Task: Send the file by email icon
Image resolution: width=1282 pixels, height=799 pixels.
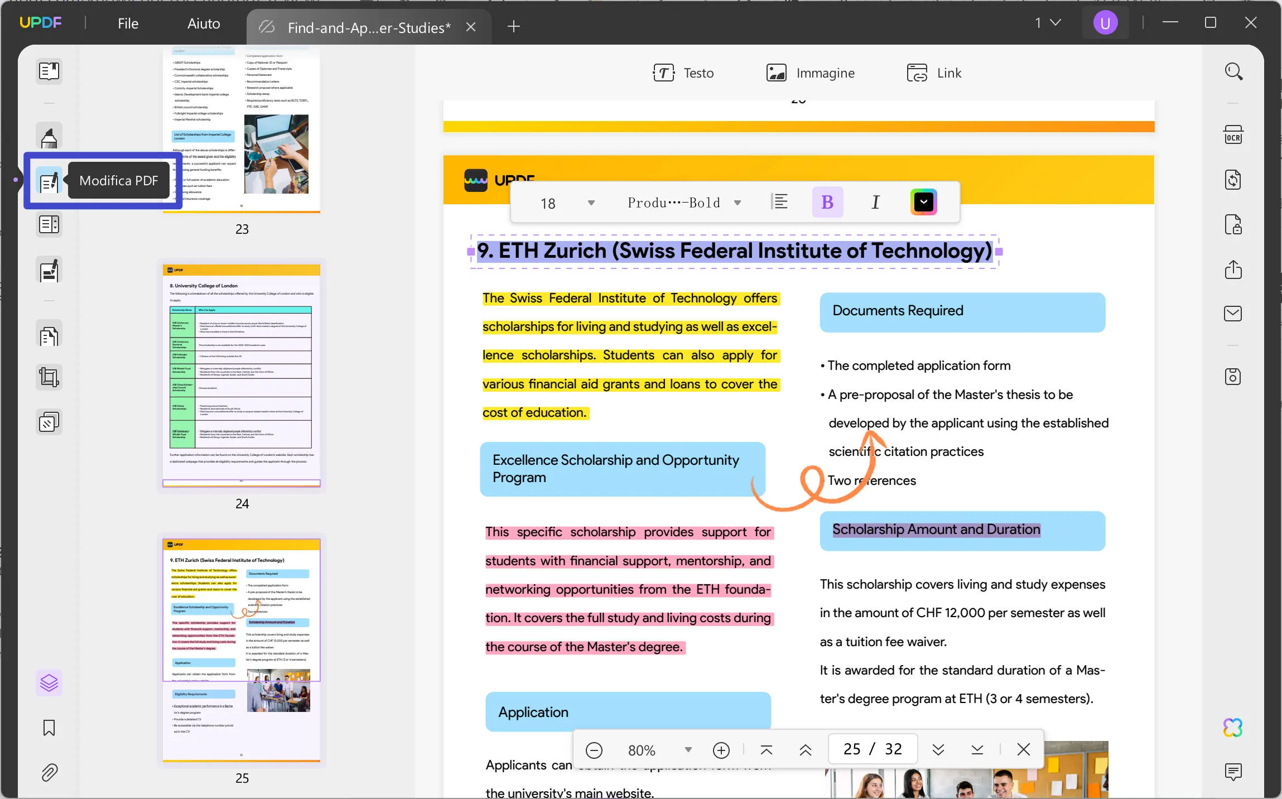Action: [x=1233, y=314]
